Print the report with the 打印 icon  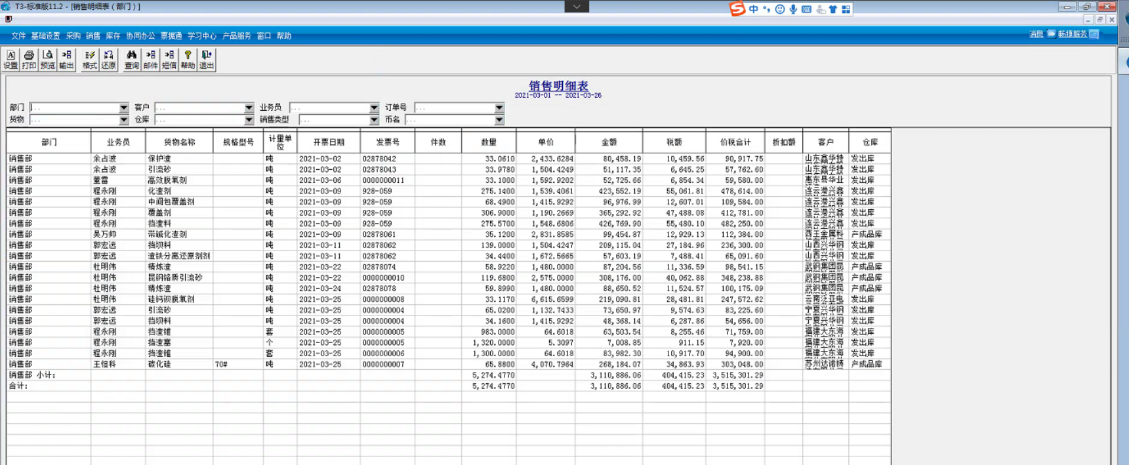[x=29, y=59]
